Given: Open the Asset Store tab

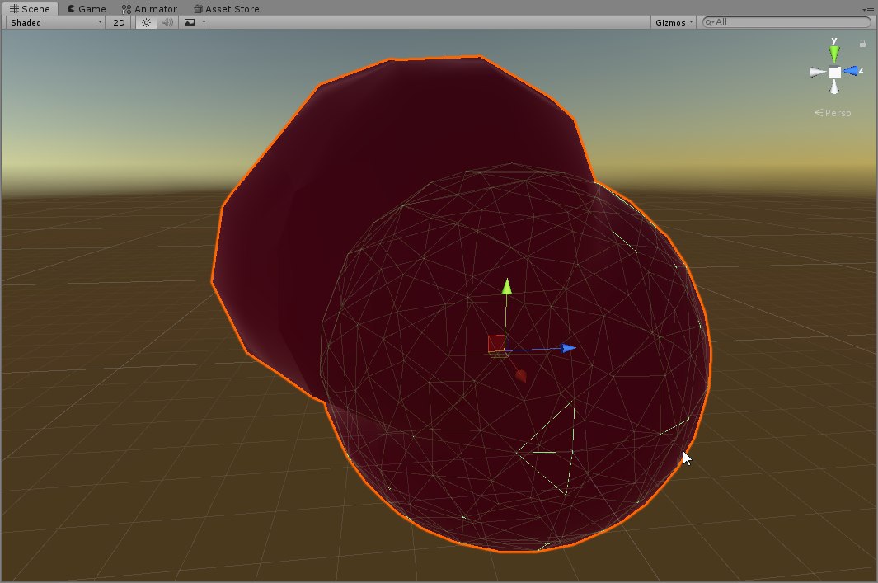Looking at the screenshot, I should click(x=226, y=9).
